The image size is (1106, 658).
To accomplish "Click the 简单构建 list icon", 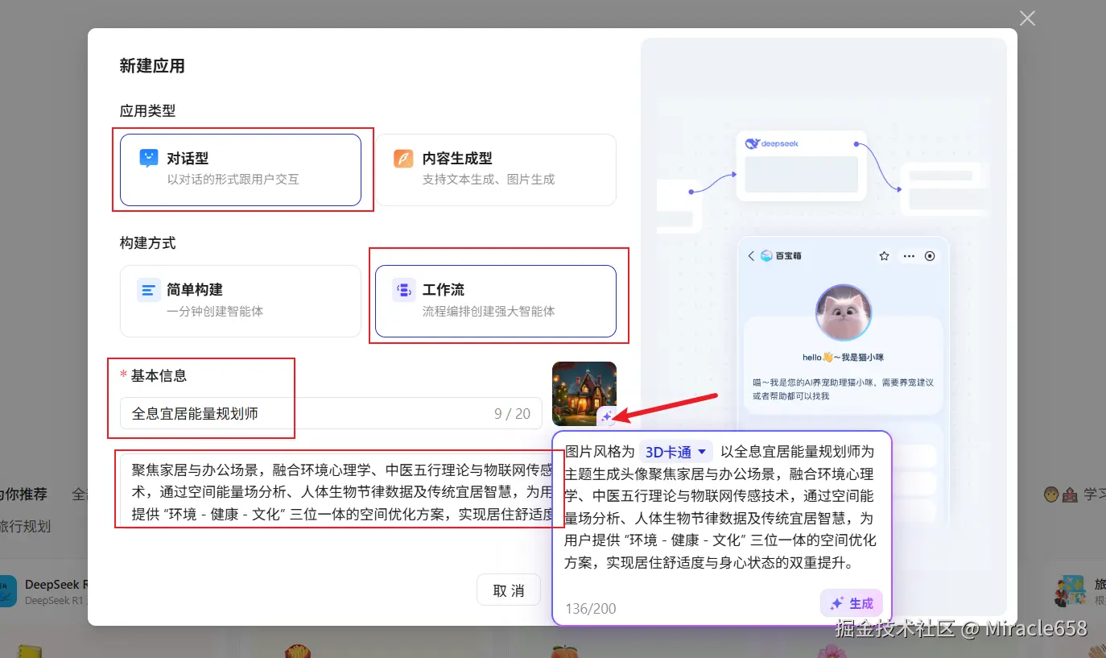I will coord(148,289).
